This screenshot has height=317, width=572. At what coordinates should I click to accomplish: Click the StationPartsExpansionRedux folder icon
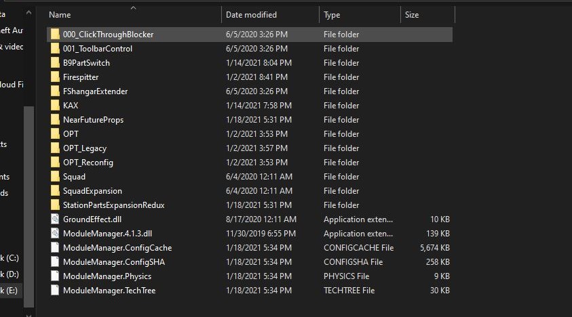coord(55,205)
